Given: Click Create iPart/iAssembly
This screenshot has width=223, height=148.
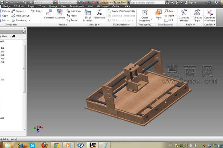Looking at the screenshot, I should pos(121,11).
